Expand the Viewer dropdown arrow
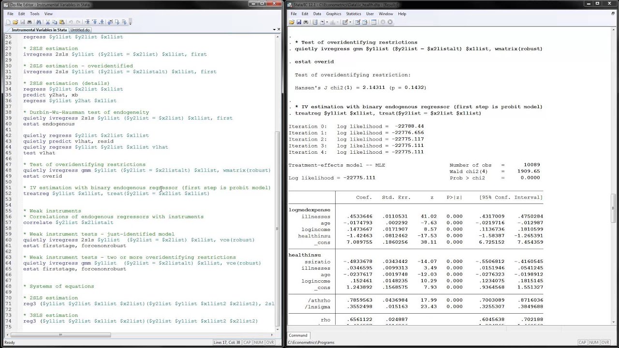This screenshot has width=619, height=348. coord(327,22)
